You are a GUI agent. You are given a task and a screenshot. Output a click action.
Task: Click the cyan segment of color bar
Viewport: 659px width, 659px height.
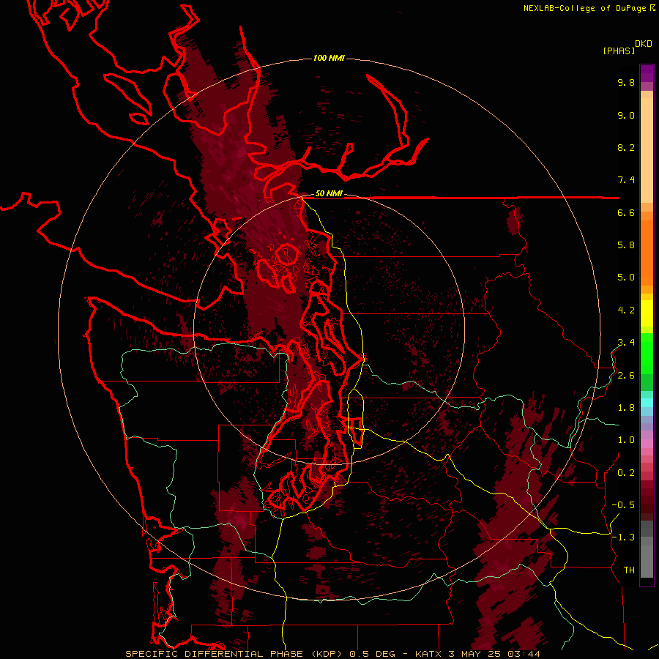pos(647,402)
